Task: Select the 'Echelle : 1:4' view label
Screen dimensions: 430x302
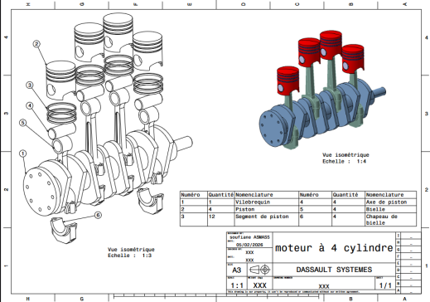Action: click(344, 161)
